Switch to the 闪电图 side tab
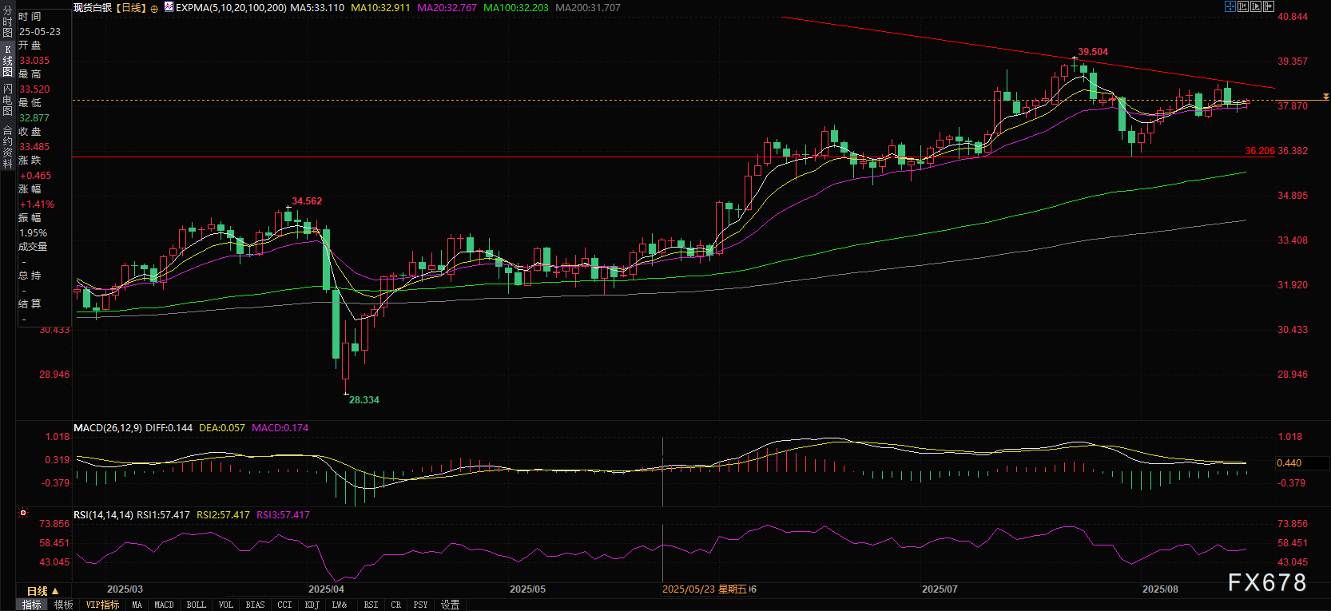The image size is (1331, 611). 7,99
